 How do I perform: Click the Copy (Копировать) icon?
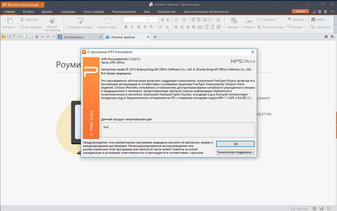tap(22, 27)
